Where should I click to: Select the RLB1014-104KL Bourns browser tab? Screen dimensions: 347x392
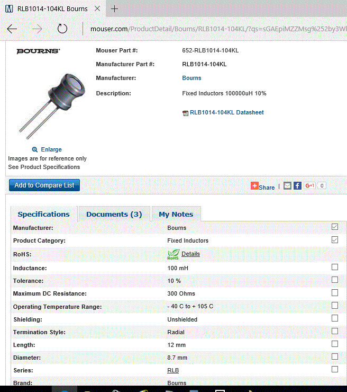(52, 9)
